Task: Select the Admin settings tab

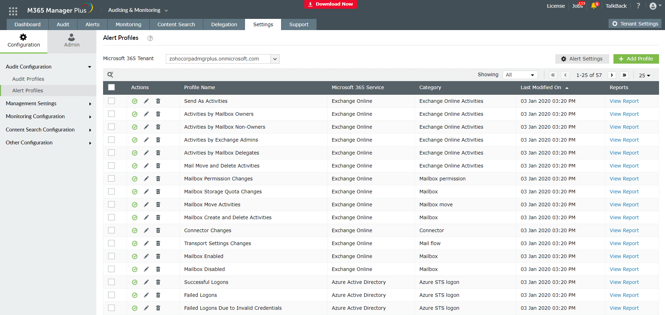Action: click(x=72, y=41)
